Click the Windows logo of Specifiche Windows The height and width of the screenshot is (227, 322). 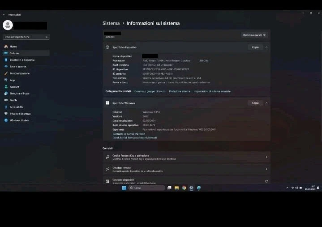coord(107,103)
